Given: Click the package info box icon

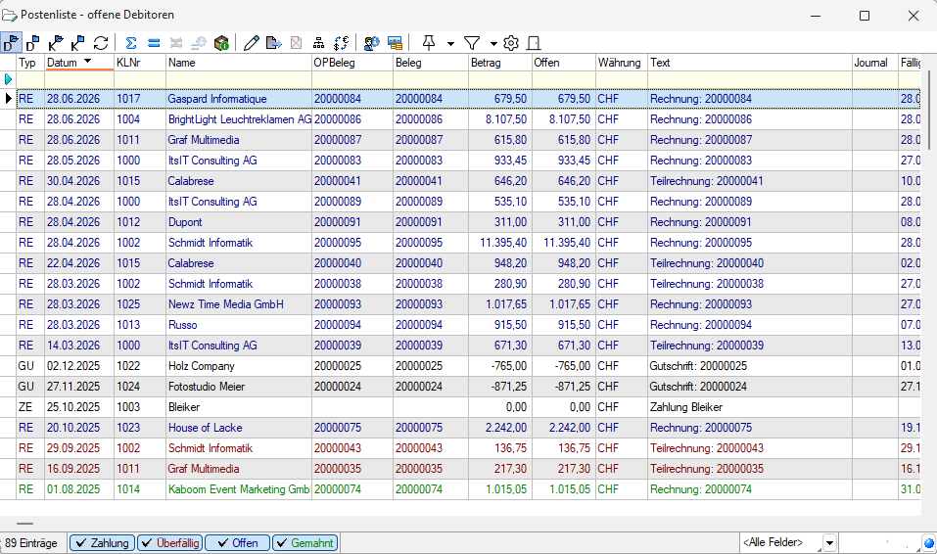Looking at the screenshot, I should 221,43.
